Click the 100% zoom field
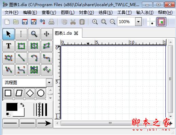 [126, 21]
